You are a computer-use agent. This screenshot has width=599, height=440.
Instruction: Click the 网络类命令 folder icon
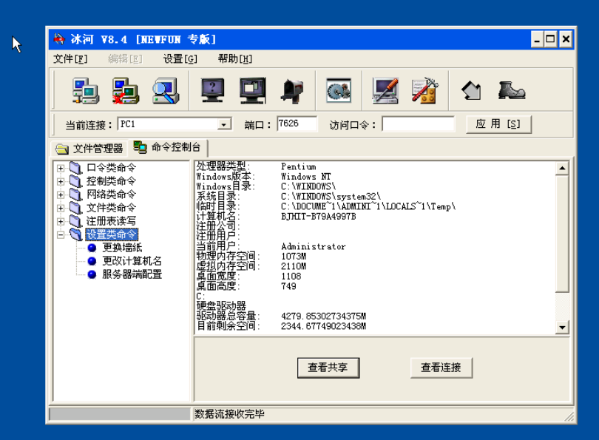coord(75,194)
